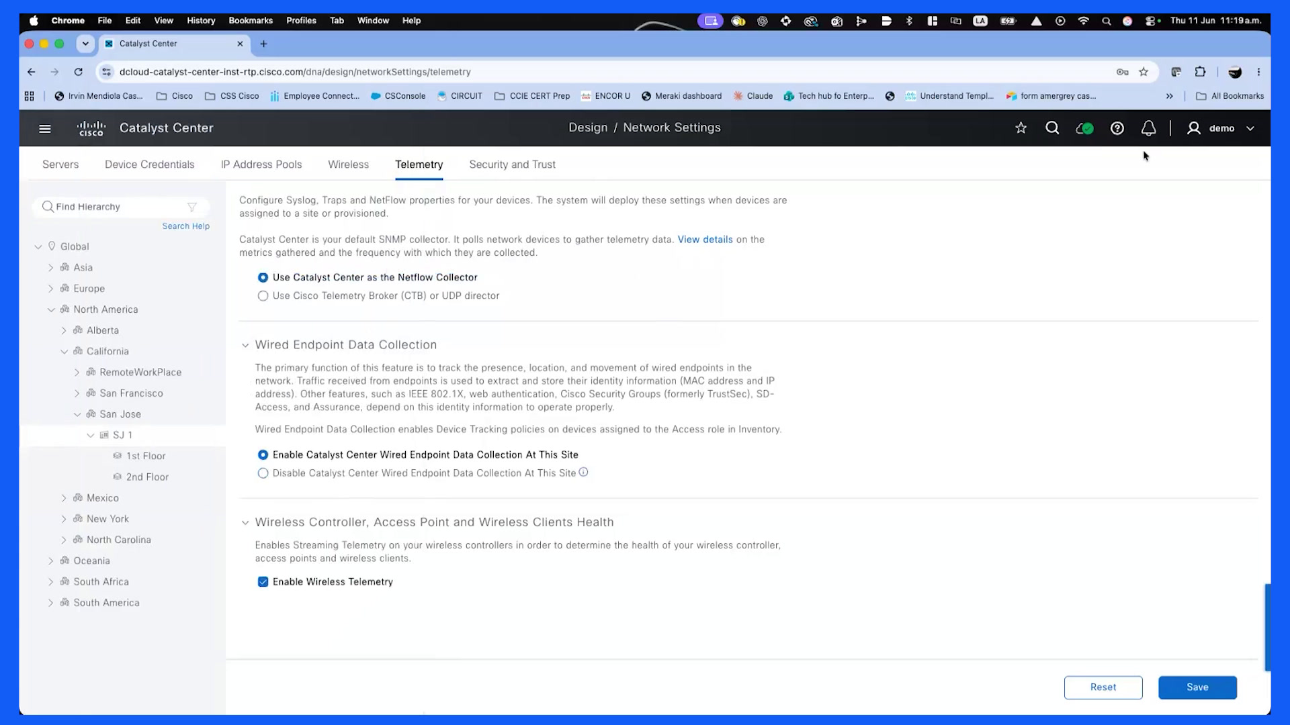Click the favorites star icon in header
The height and width of the screenshot is (725, 1290).
tap(1021, 128)
